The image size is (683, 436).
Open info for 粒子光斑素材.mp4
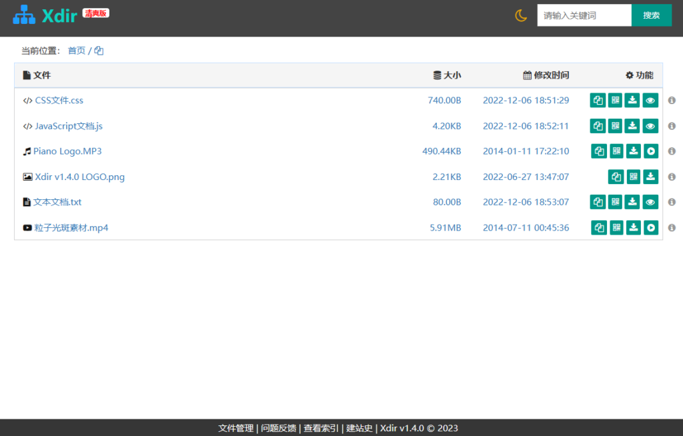coord(672,228)
